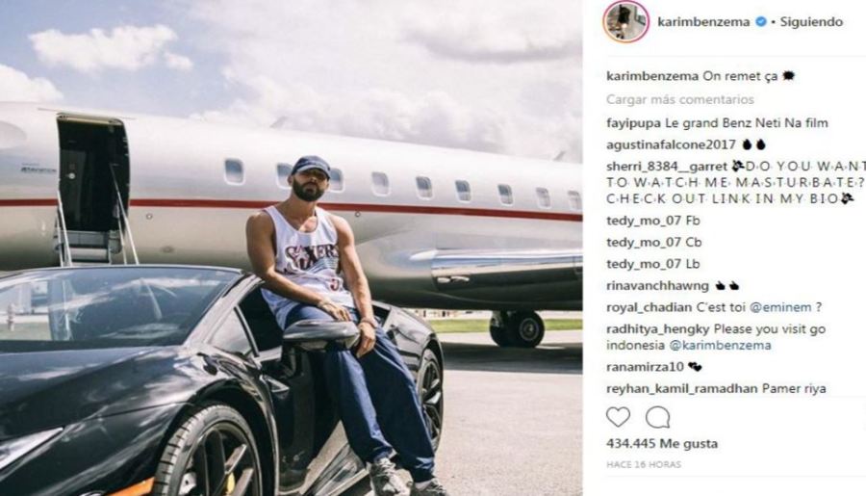The width and height of the screenshot is (866, 496).
Task: Open the sherri_8384__garret commenter profile
Action: tap(667, 167)
